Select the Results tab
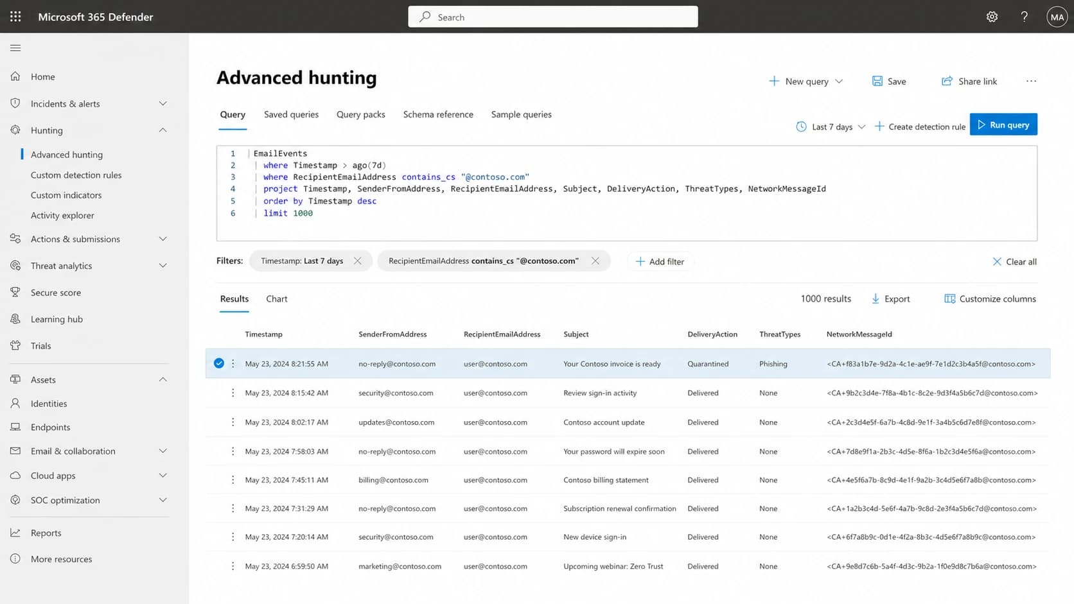The width and height of the screenshot is (1074, 604). coord(234,299)
